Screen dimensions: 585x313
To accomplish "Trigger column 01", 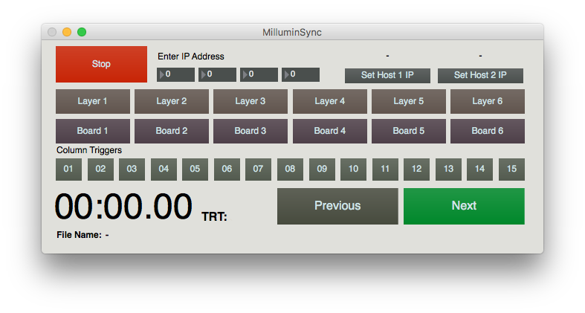I will [x=68, y=170].
